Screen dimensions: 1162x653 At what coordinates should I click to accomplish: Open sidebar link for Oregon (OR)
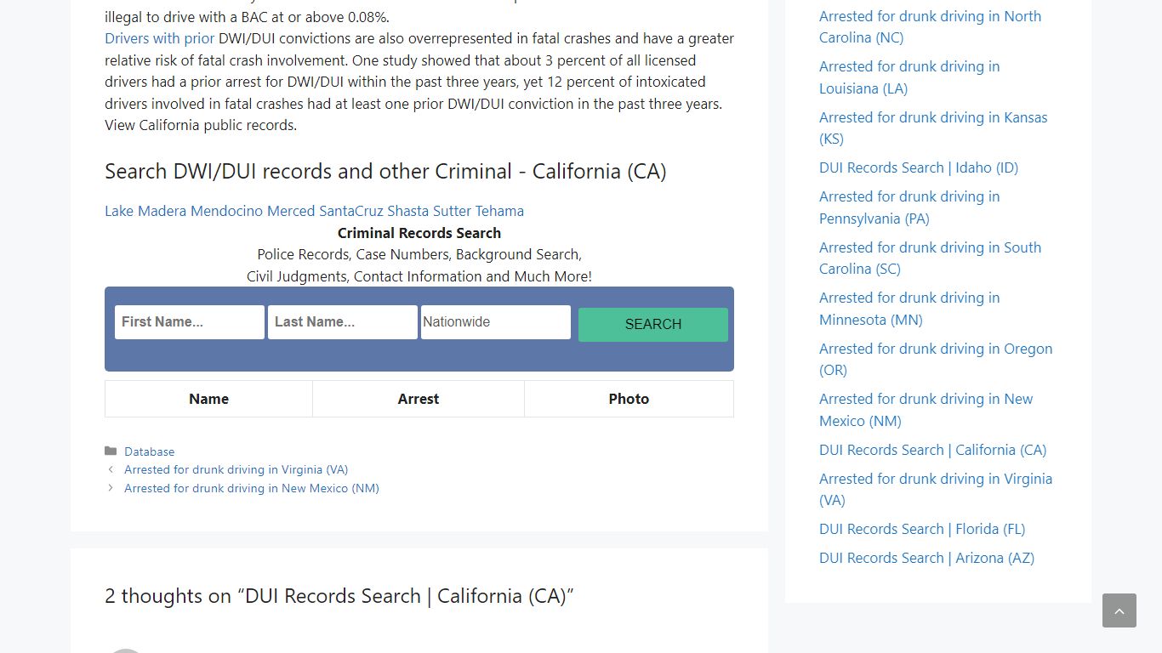936,359
